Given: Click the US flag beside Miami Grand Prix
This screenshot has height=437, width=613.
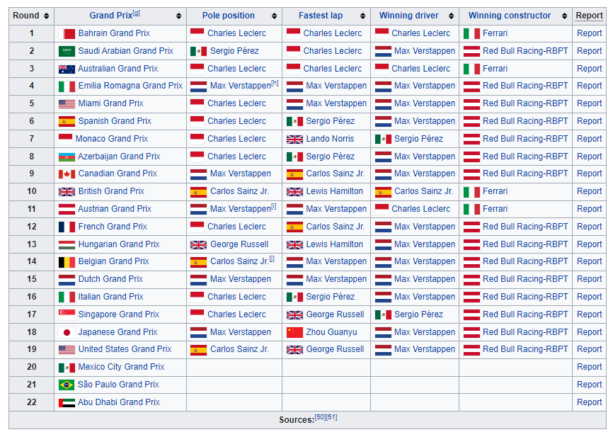Looking at the screenshot, I should (x=67, y=104).
